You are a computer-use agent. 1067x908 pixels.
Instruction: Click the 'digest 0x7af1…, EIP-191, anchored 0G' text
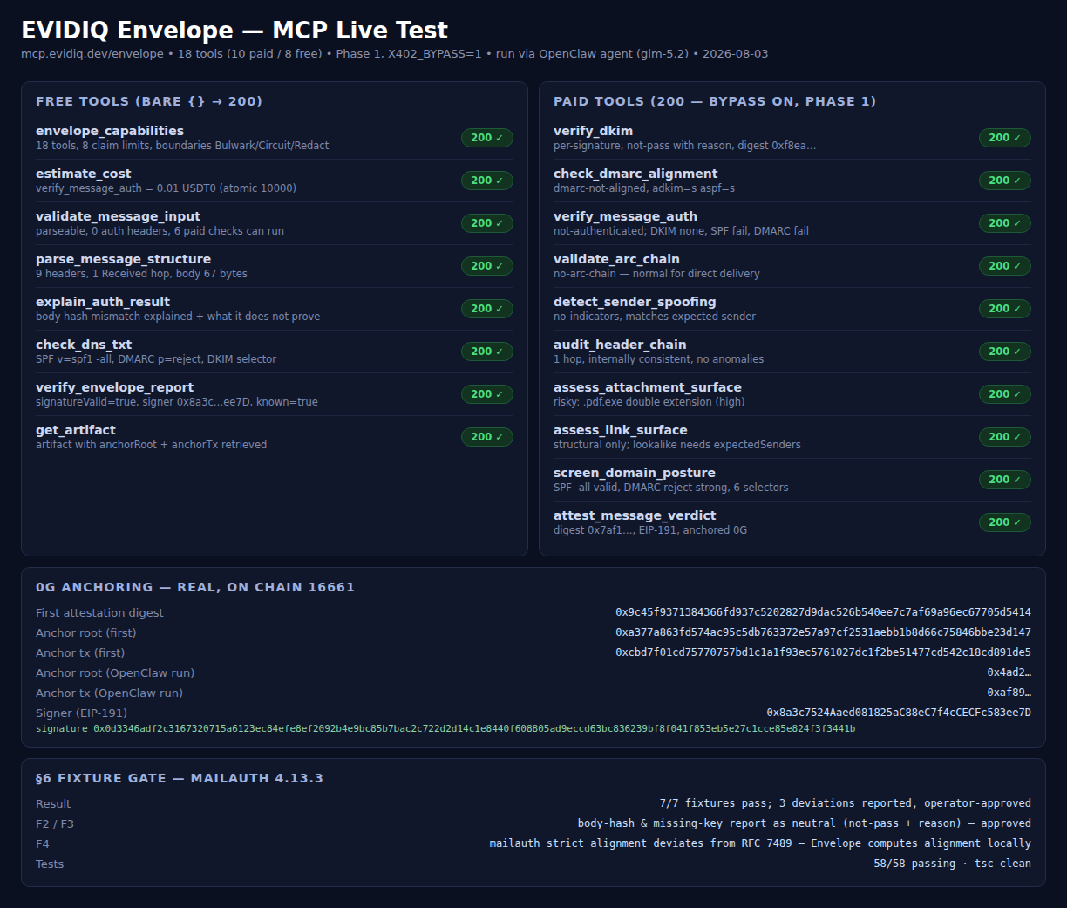(x=650, y=530)
